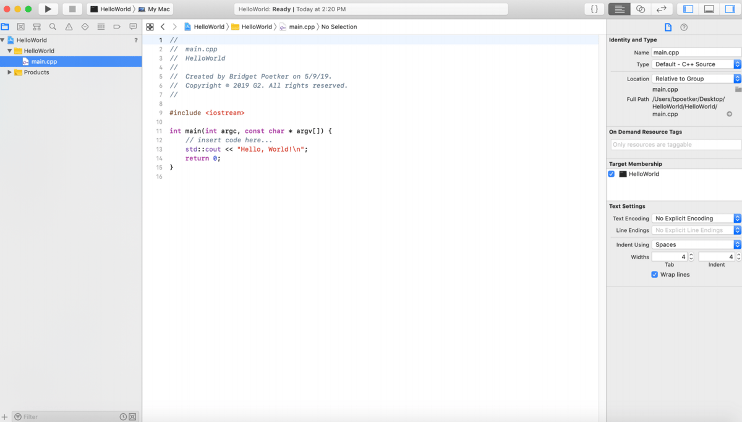Click the navigator Filter field
The image size is (742, 422).
[x=68, y=417]
